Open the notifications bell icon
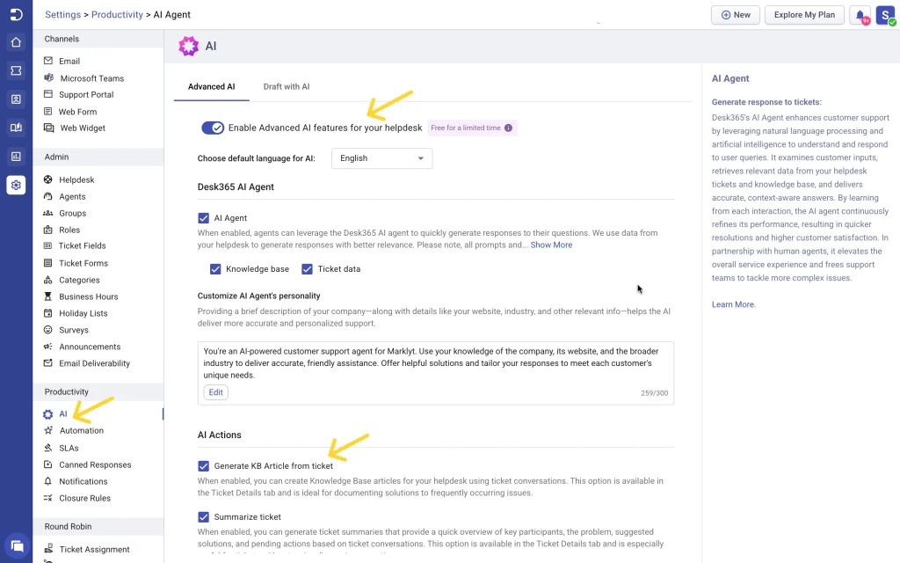Image resolution: width=900 pixels, height=563 pixels. [x=860, y=15]
